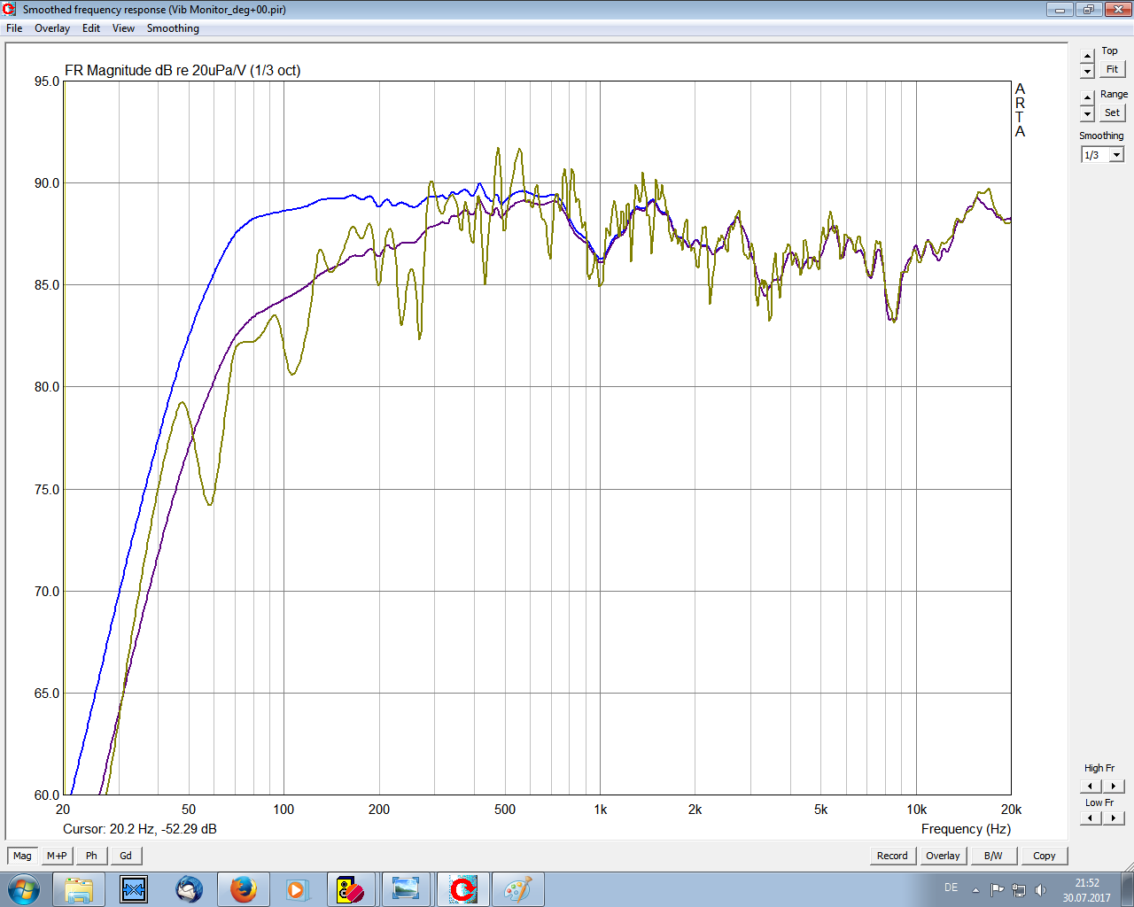This screenshot has height=907, width=1134.
Task: Click the speaker volume tray icon
Action: pos(1040,889)
